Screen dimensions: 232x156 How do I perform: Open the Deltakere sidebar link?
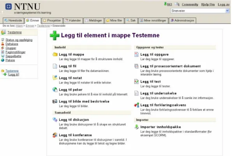[12, 44]
